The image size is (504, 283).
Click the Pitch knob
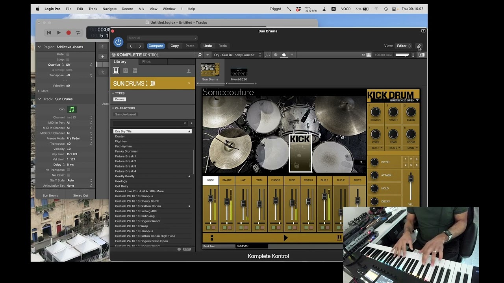click(x=374, y=162)
